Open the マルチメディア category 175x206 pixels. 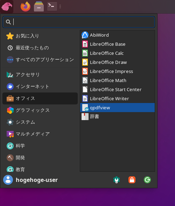pyautogui.click(x=40, y=134)
